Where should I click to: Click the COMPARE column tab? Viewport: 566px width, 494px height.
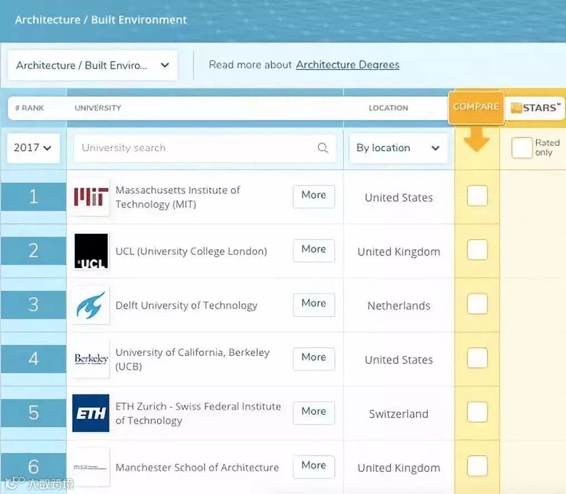click(x=476, y=107)
